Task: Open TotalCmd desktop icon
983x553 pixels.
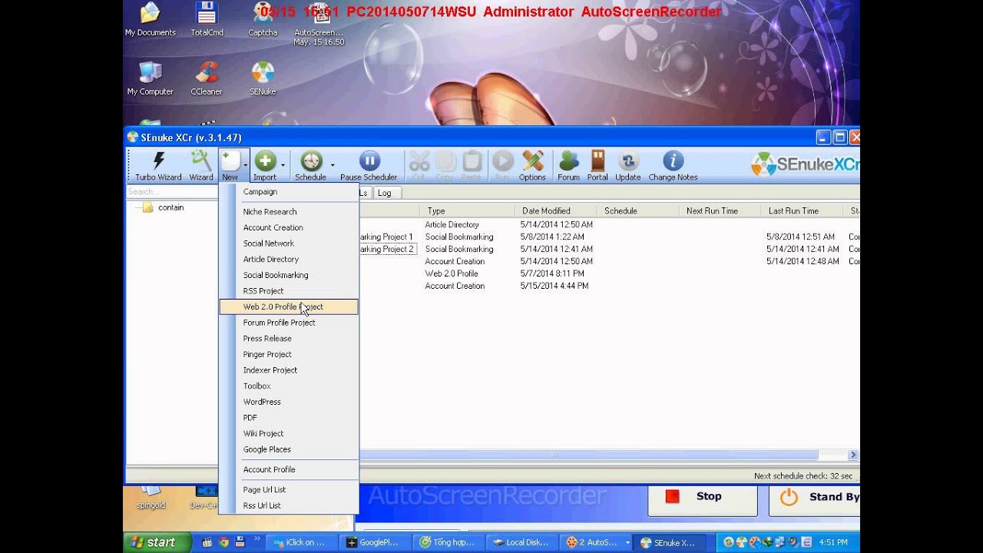Action: tap(207, 19)
